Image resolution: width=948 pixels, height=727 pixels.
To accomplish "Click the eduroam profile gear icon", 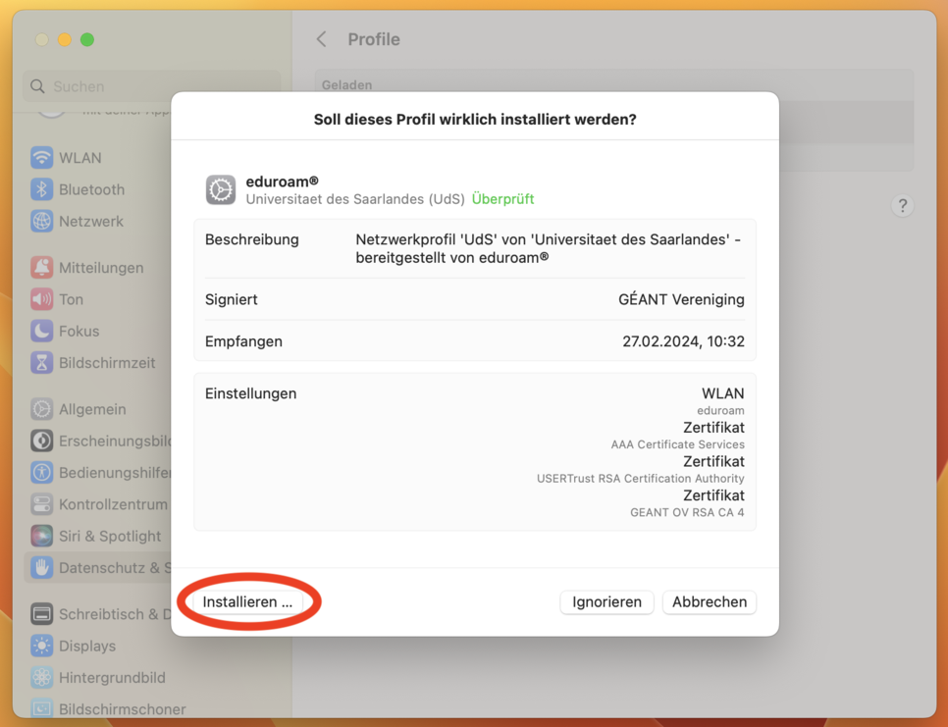I will pyautogui.click(x=221, y=189).
